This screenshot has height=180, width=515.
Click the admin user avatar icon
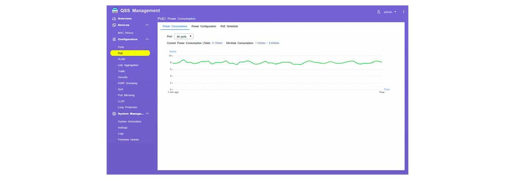[x=379, y=12]
